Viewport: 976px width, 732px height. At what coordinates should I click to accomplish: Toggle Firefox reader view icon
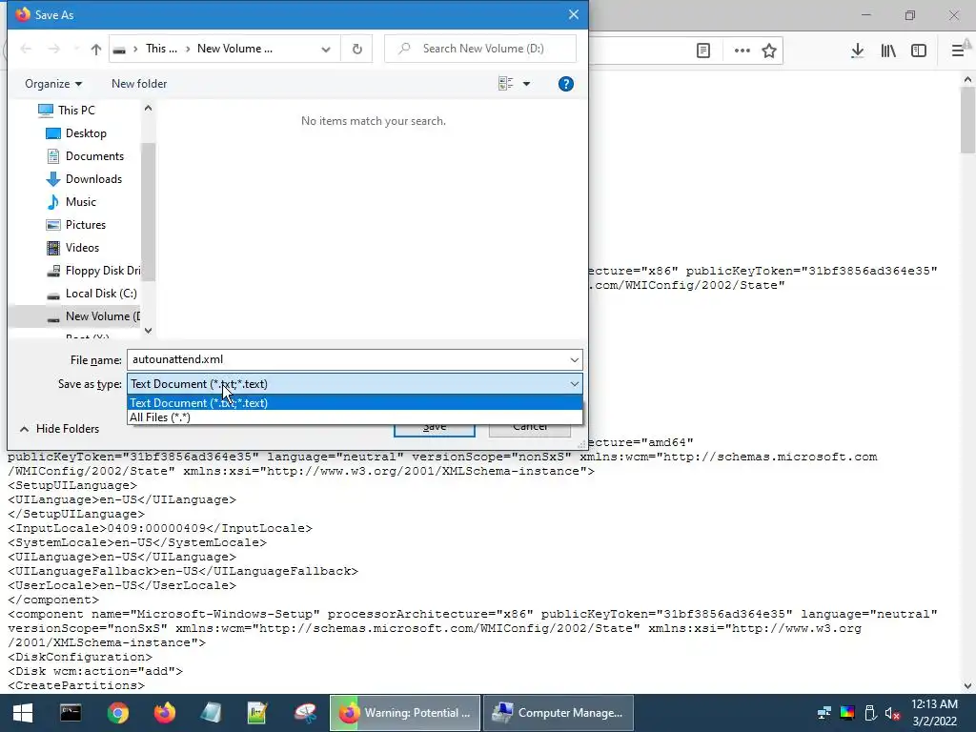click(x=703, y=51)
